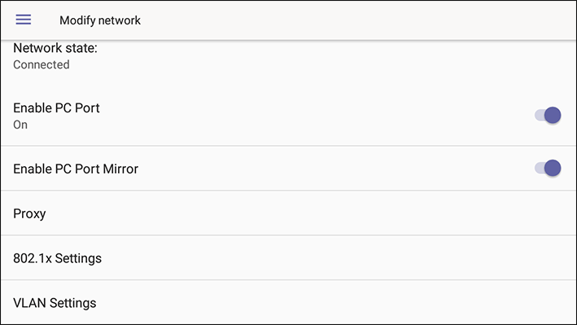The width and height of the screenshot is (577, 325).
Task: Click the Enable PC Port Mirror label
Action: pos(76,169)
